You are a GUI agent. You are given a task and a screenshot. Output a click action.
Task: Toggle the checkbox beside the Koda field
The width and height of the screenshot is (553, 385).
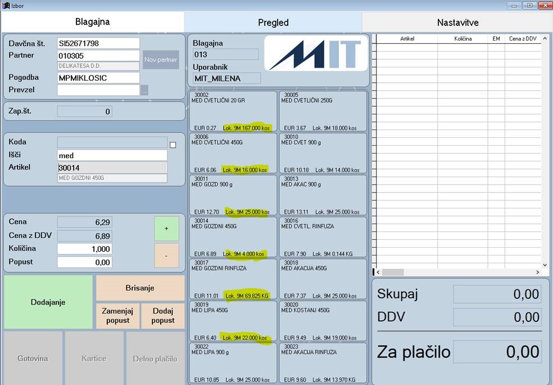pos(173,145)
